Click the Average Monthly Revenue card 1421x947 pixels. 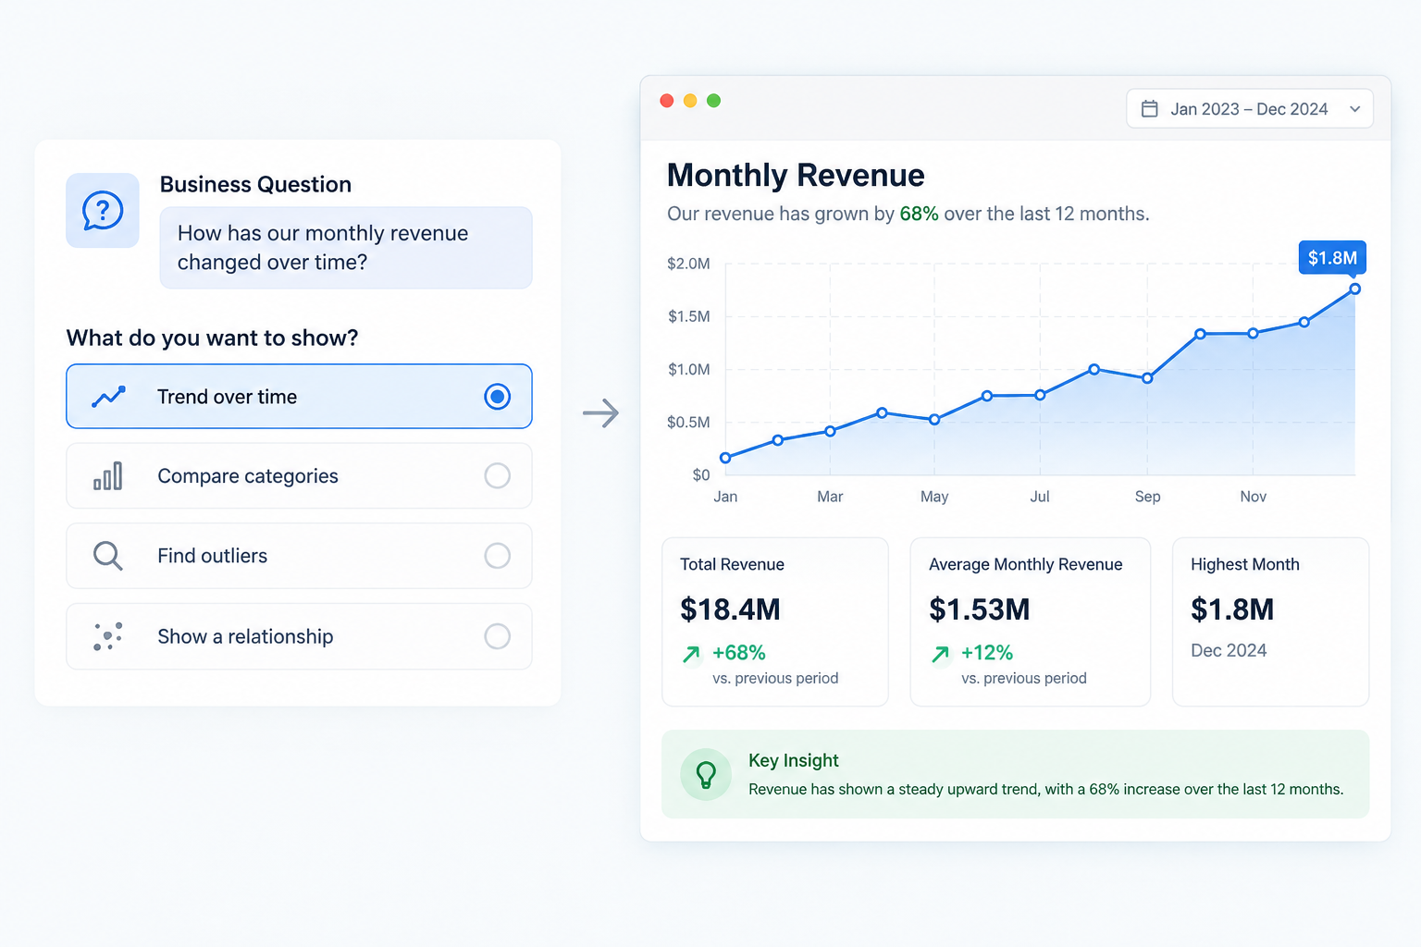(x=1030, y=621)
